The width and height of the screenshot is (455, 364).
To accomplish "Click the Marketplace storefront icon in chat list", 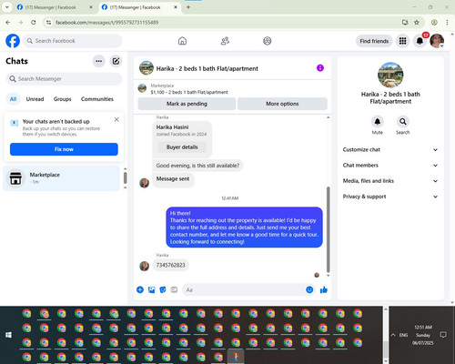I will 15,178.
